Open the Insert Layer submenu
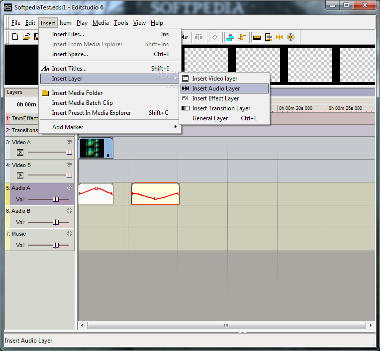380x351 pixels. (110, 79)
